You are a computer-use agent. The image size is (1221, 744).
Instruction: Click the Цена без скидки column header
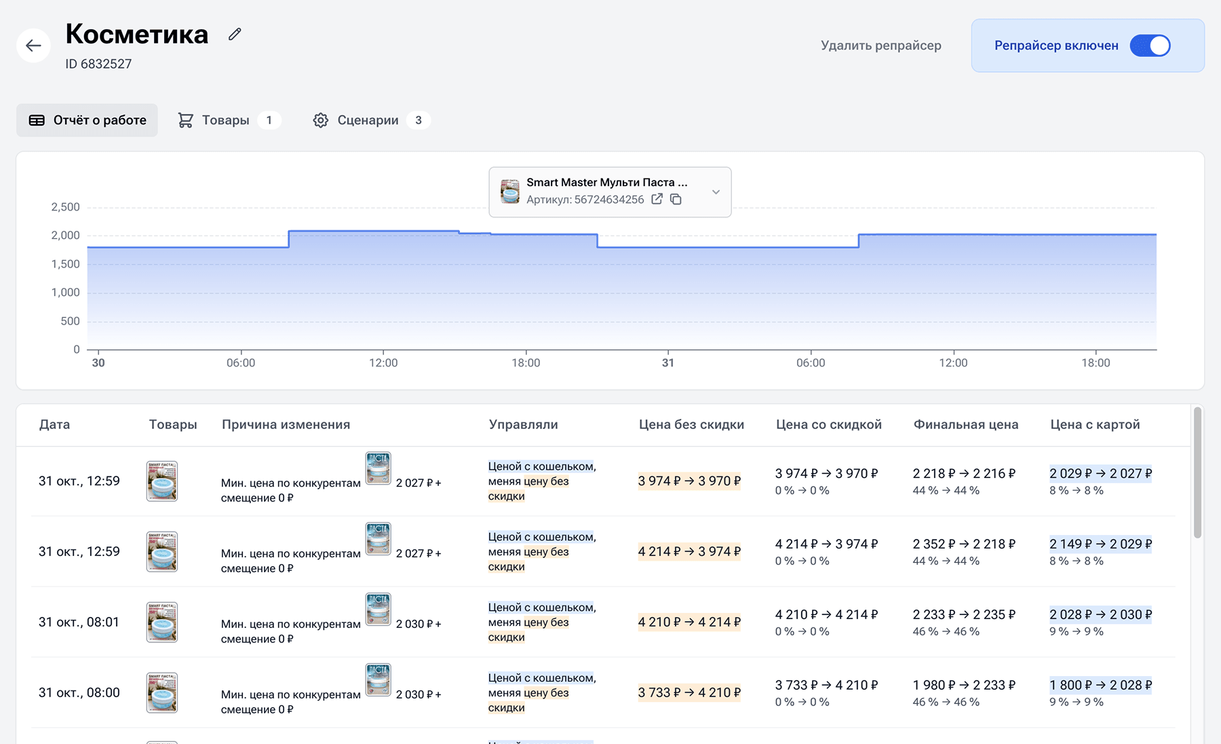point(691,424)
